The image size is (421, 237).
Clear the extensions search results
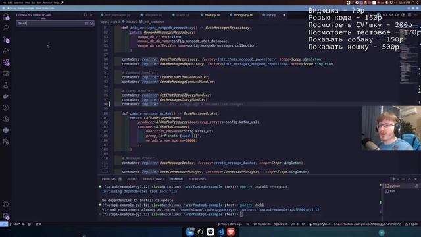(86, 24)
